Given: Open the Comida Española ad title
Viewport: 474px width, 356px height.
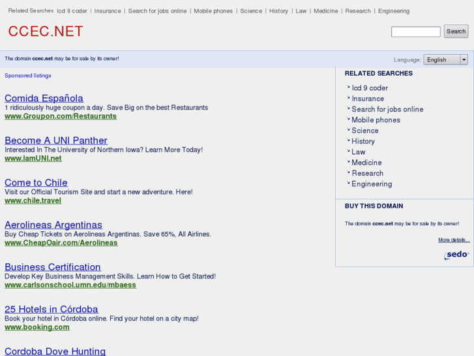Looking at the screenshot, I should (x=44, y=98).
